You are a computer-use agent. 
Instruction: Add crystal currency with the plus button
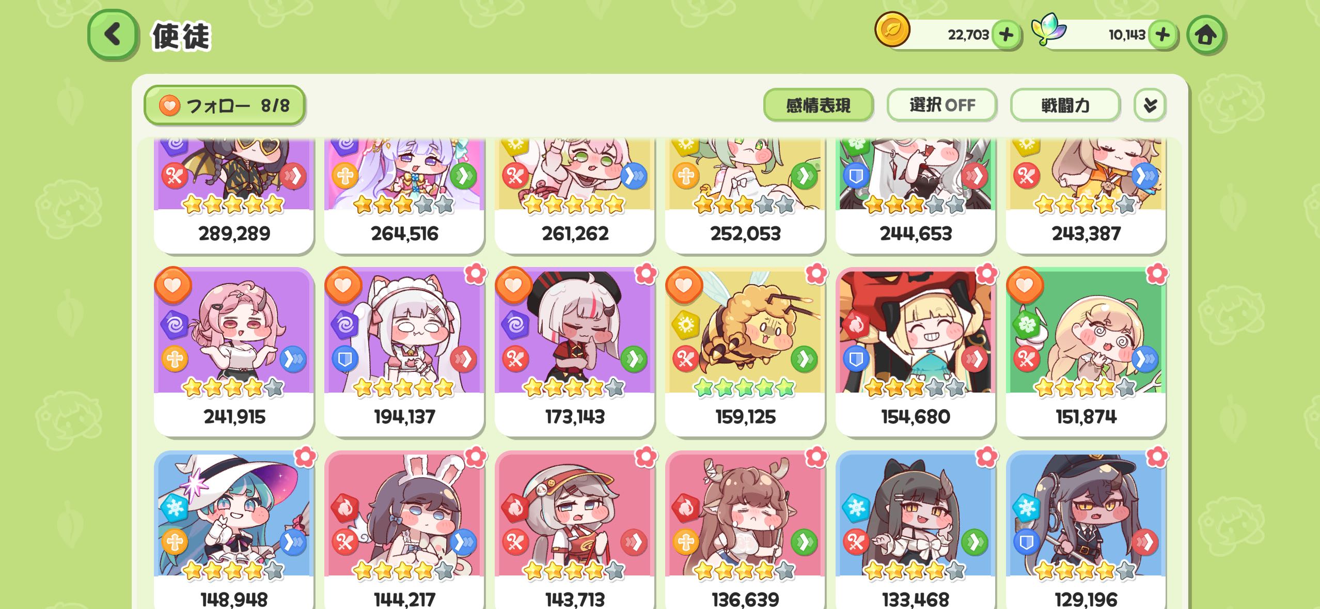(x=1162, y=35)
